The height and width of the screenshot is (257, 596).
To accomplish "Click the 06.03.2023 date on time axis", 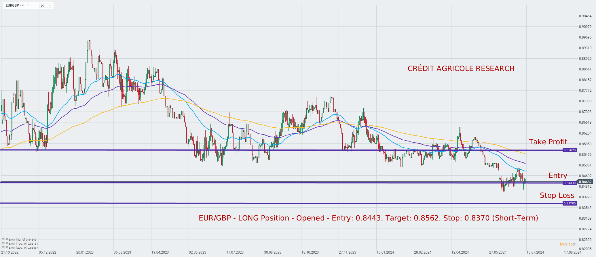I will (x=122, y=252).
